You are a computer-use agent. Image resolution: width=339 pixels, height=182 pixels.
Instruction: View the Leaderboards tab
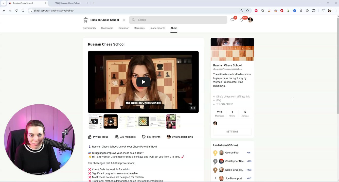[x=157, y=28]
